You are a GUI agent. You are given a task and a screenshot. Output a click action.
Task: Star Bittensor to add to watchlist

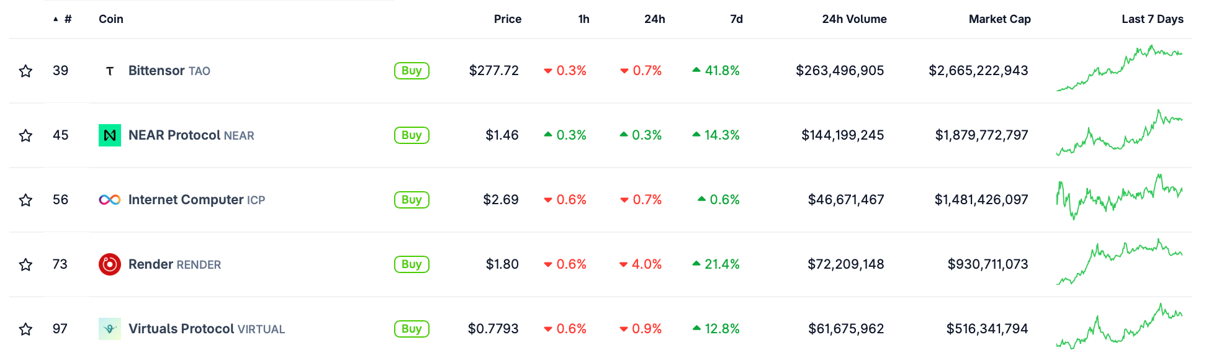(25, 71)
